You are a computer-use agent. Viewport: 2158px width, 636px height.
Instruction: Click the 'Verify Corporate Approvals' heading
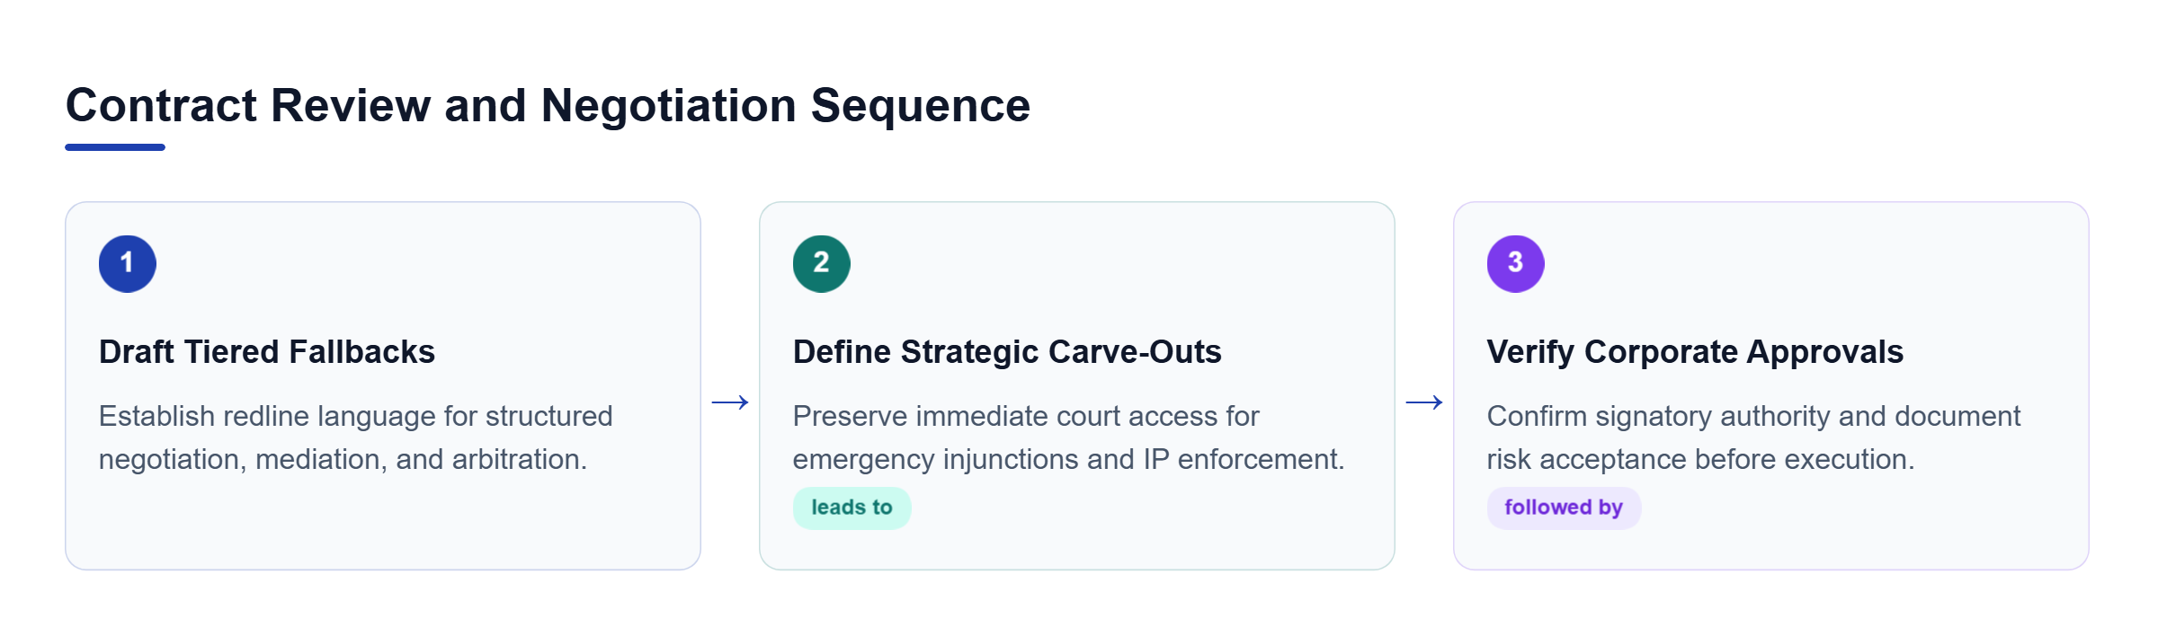coord(1695,351)
